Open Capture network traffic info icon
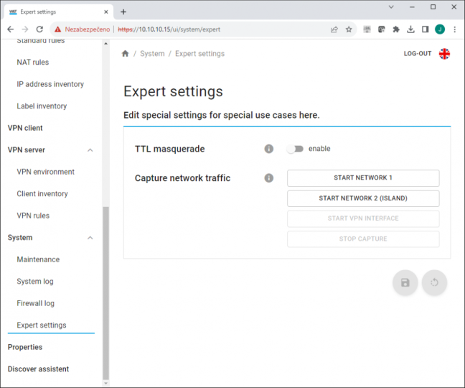Viewport: 465px width, 388px height. tap(268, 178)
